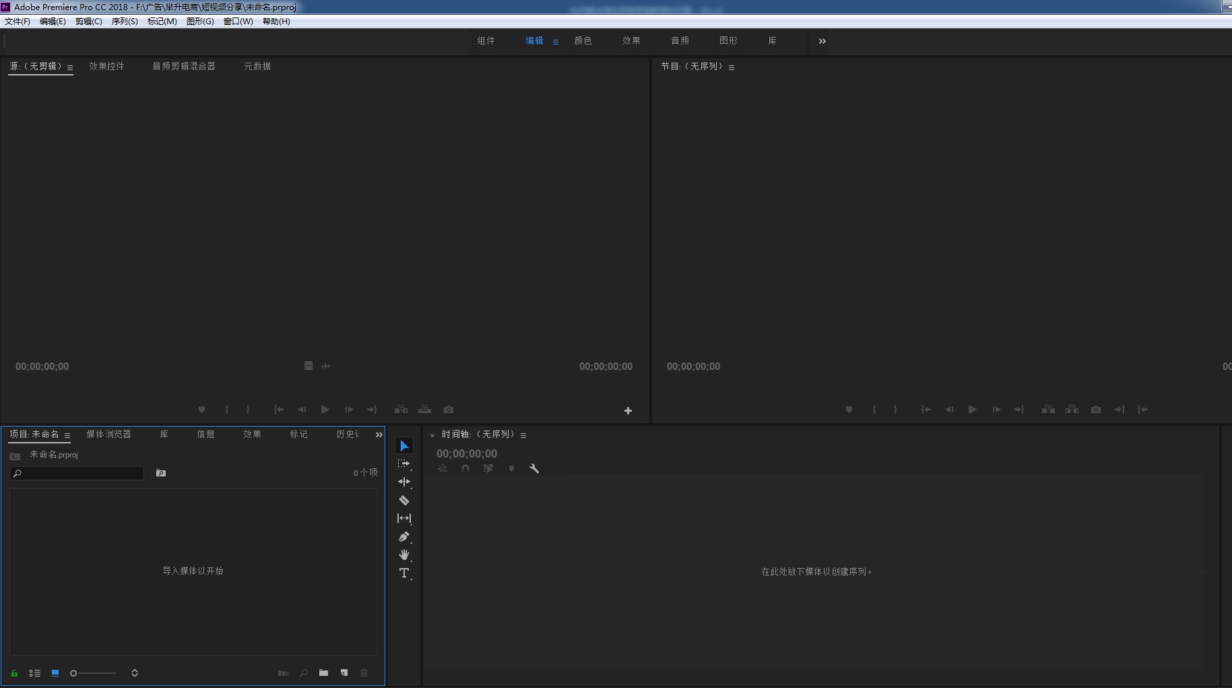Open the Project panel menu

pyautogui.click(x=67, y=435)
